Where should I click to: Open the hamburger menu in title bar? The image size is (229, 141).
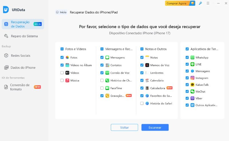(208, 3)
